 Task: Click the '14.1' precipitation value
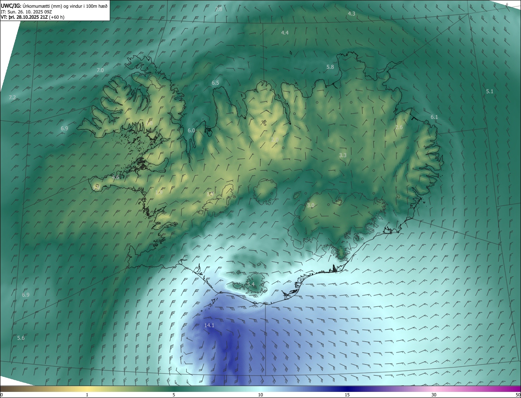pyautogui.click(x=209, y=326)
